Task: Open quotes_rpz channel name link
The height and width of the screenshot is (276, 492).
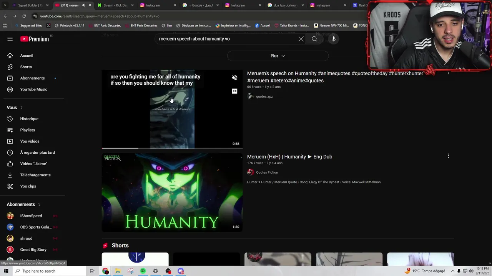Action: pyautogui.click(x=264, y=97)
